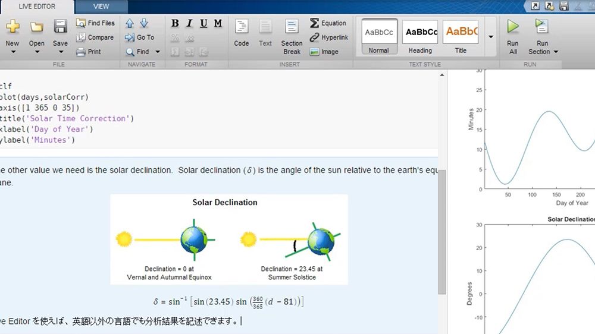595x334 pixels.
Task: Click the editor scrollbar up arrow
Action: [x=441, y=75]
